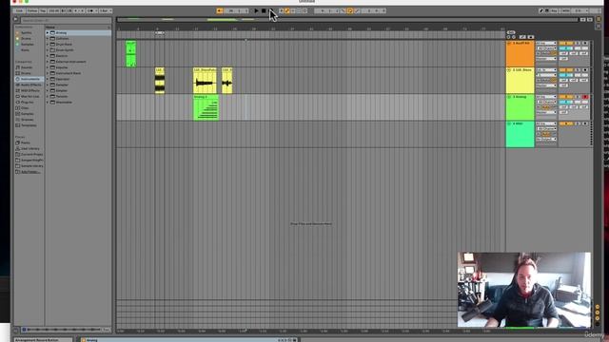This screenshot has width=609, height=342.
Task: Click the browser search field
Action: point(66,20)
